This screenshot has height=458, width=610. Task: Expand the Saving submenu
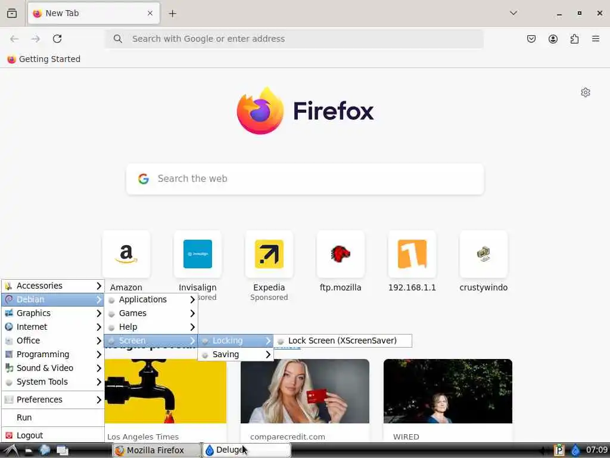pyautogui.click(x=236, y=354)
